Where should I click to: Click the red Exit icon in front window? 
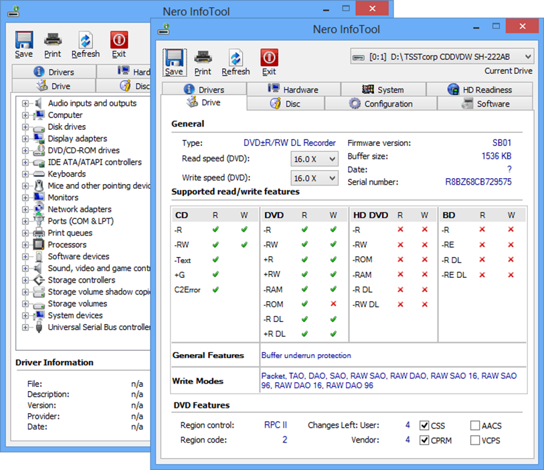(269, 58)
